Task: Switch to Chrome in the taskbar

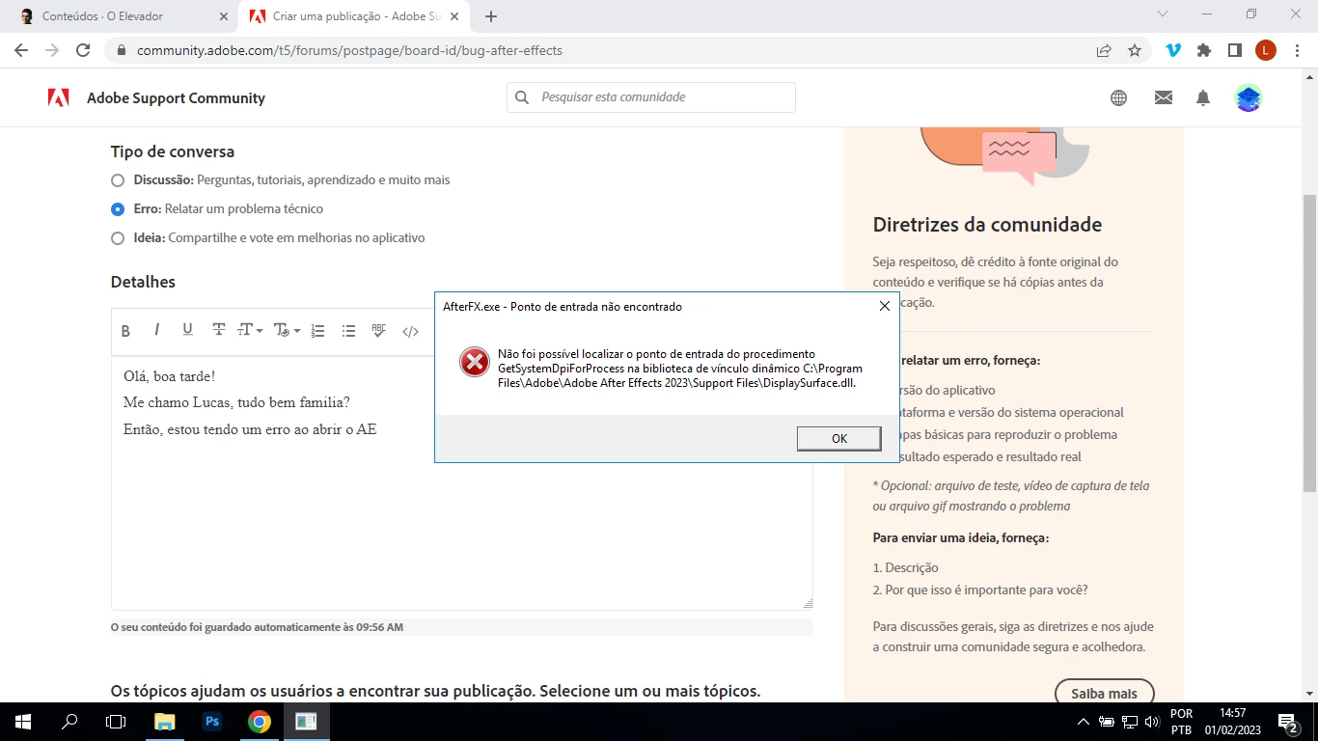Action: pos(259,722)
